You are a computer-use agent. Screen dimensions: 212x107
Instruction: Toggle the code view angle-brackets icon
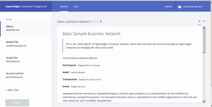(204, 21)
